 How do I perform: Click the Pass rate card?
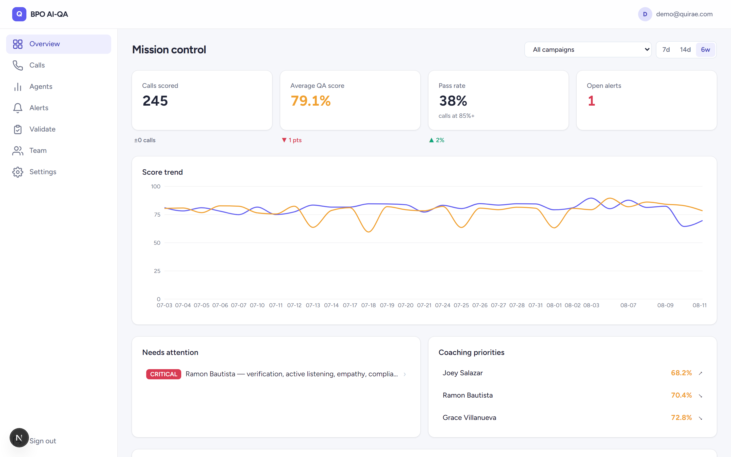(499, 100)
